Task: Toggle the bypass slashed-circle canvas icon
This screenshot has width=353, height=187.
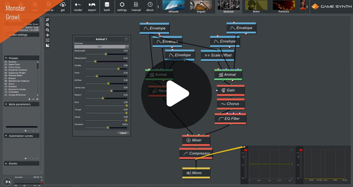Action: pos(48,20)
